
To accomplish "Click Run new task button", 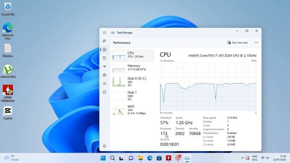I will pos(237,43).
